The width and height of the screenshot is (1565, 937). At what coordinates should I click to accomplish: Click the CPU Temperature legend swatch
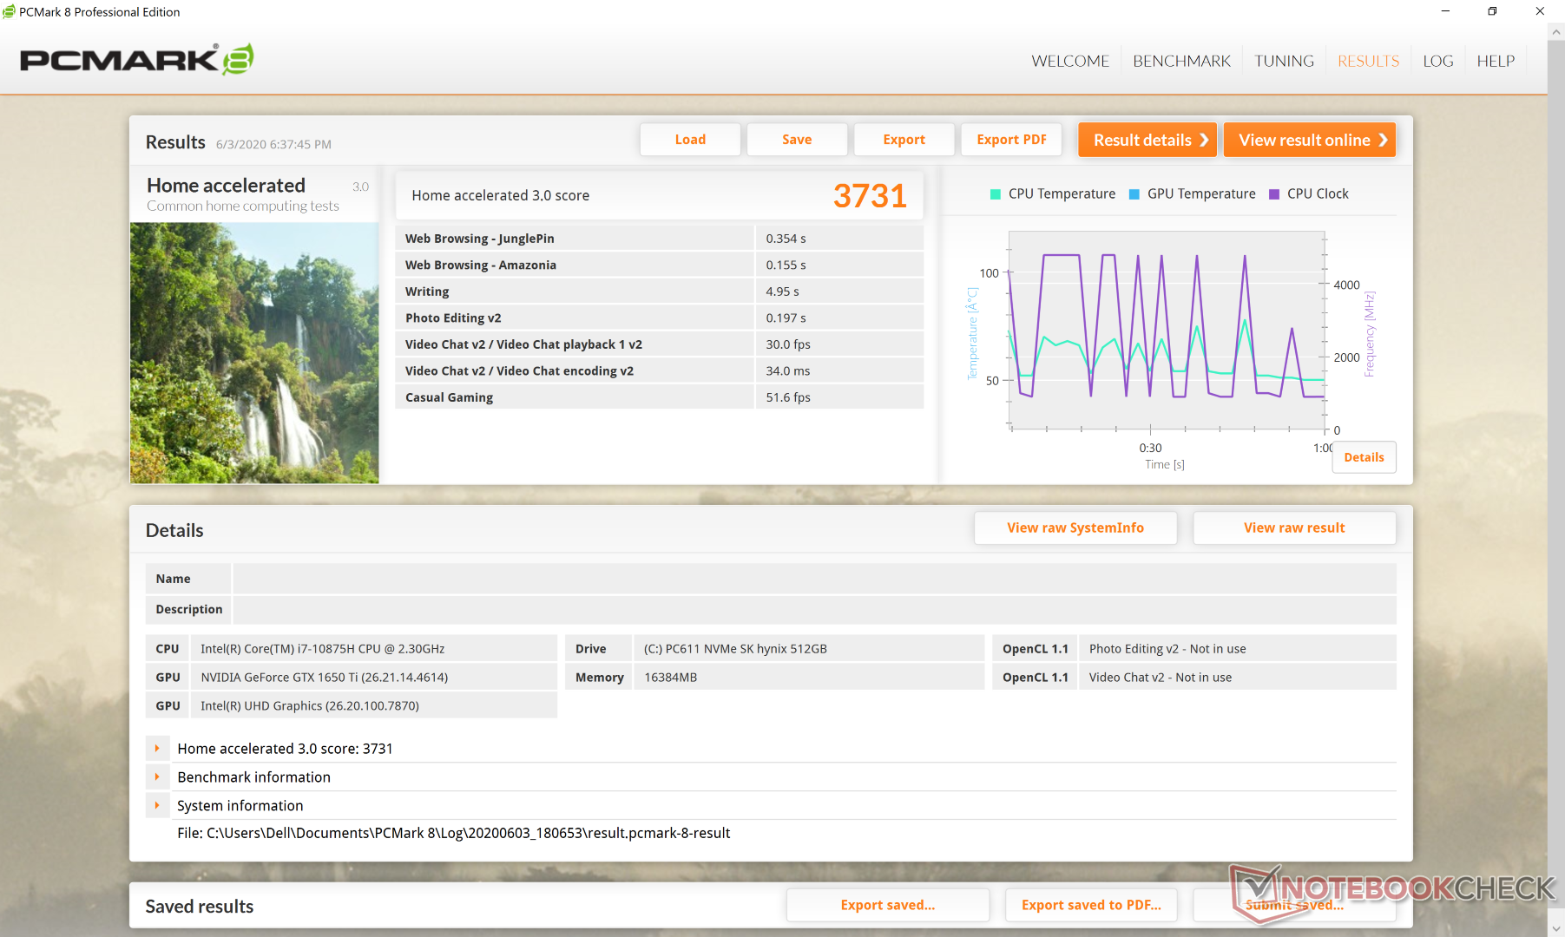(x=996, y=194)
